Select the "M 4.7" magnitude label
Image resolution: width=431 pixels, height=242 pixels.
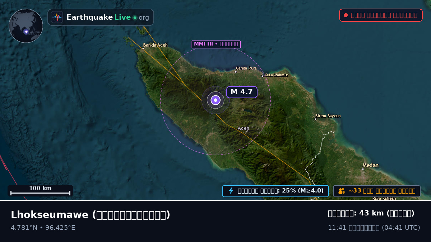pos(242,92)
